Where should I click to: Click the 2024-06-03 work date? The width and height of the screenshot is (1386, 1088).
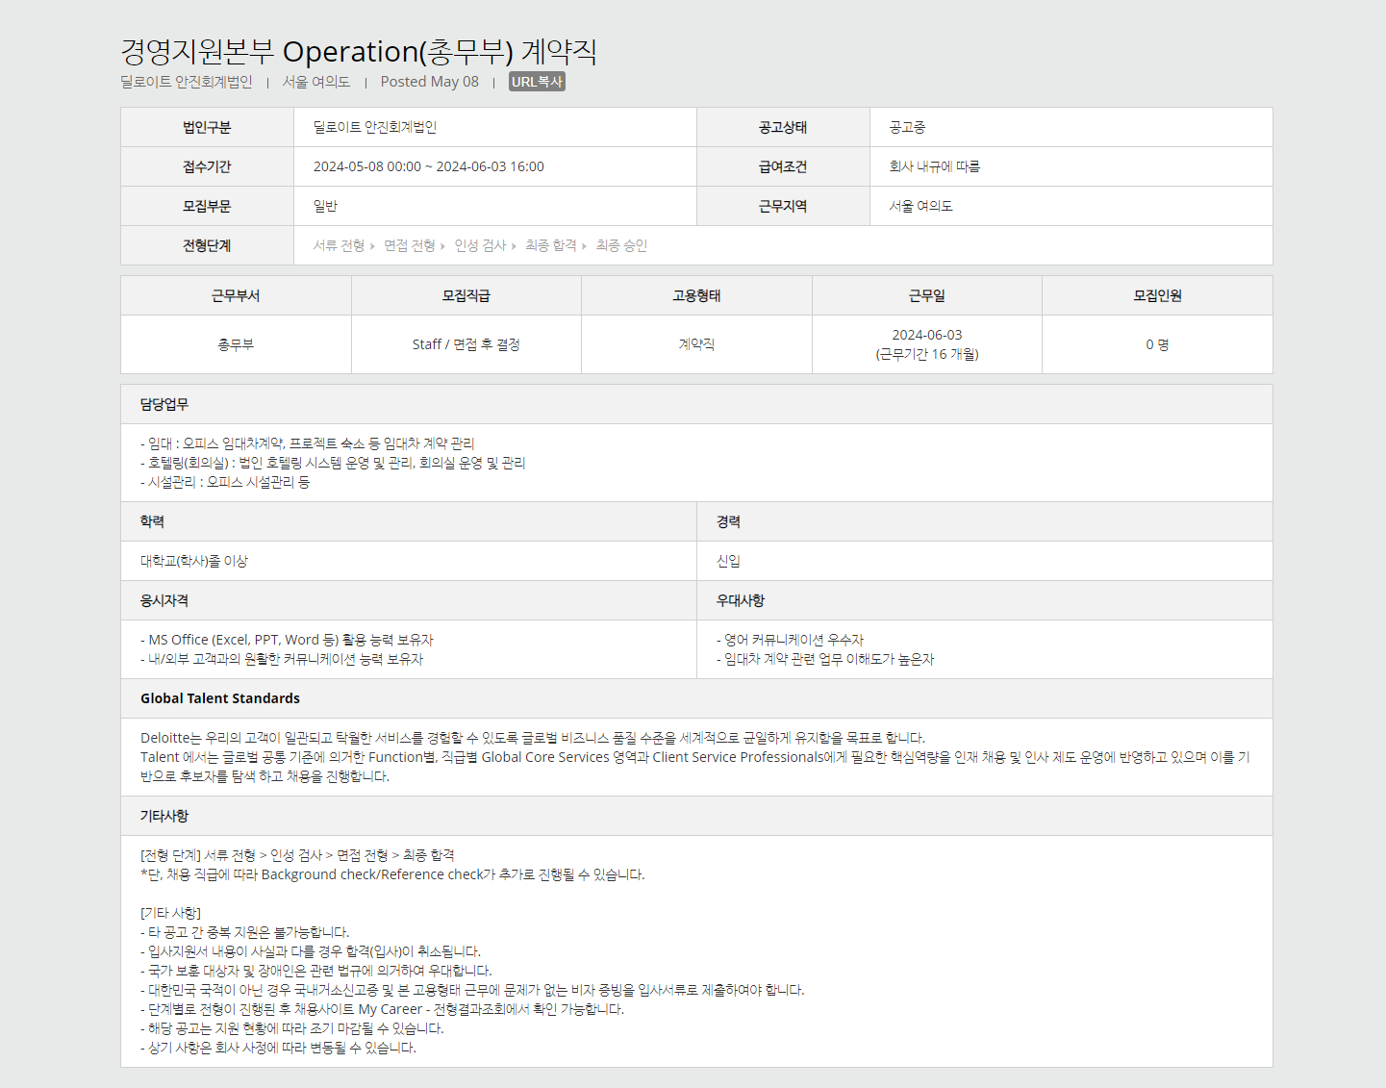point(927,335)
